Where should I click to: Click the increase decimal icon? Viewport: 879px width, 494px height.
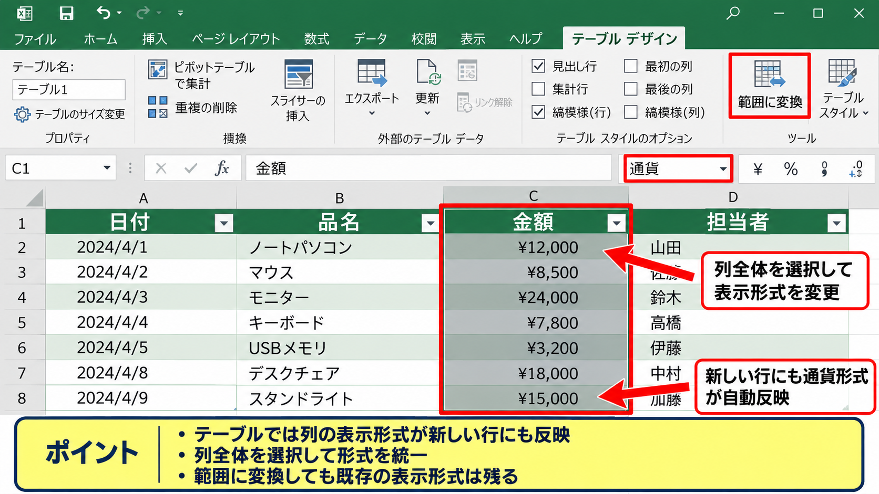coord(856,169)
